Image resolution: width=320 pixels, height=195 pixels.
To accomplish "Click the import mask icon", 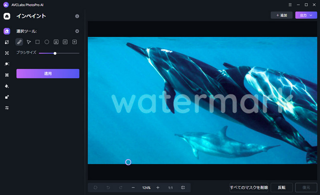I will tap(74, 42).
